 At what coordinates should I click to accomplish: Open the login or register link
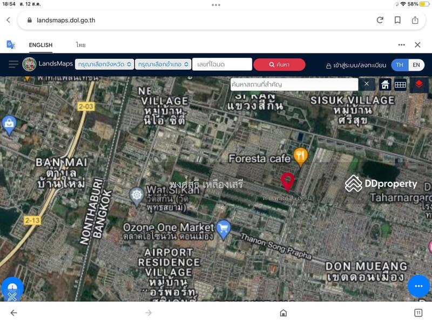point(356,65)
